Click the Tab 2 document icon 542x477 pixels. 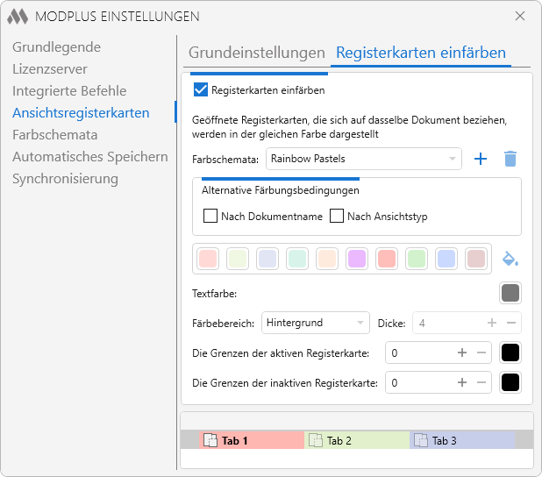(315, 440)
